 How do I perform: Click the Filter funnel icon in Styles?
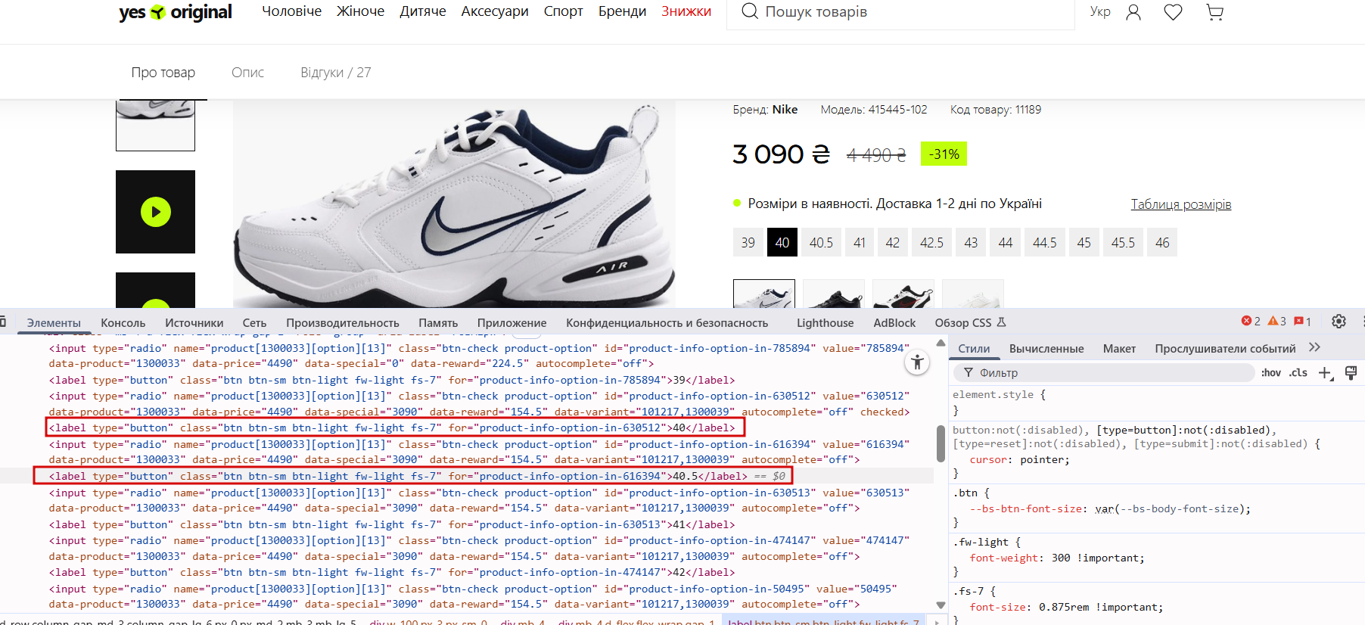point(968,373)
